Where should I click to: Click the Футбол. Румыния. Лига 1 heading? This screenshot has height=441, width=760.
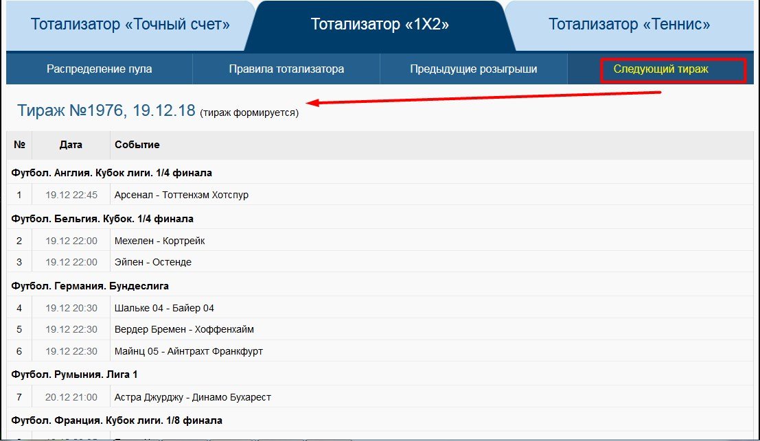click(74, 374)
